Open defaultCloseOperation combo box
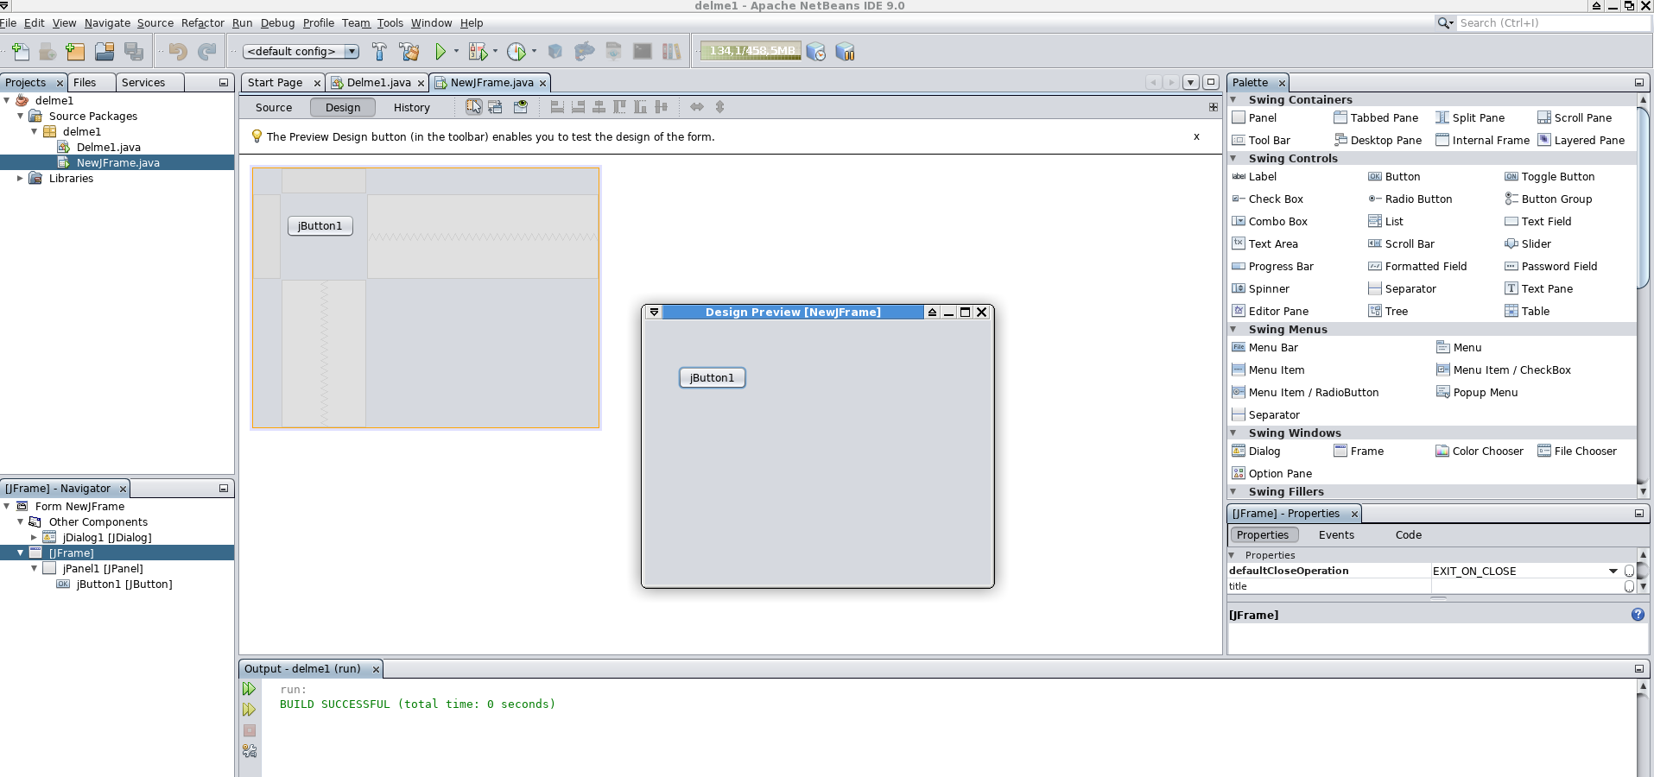Image resolution: width=1654 pixels, height=777 pixels. pos(1613,571)
